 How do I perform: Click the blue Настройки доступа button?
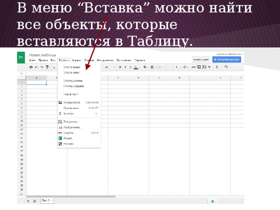tap(227, 59)
